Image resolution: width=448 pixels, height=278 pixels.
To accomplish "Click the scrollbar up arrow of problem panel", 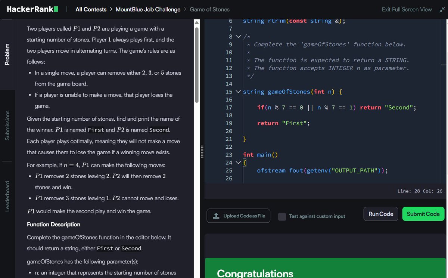I will coord(197,22).
